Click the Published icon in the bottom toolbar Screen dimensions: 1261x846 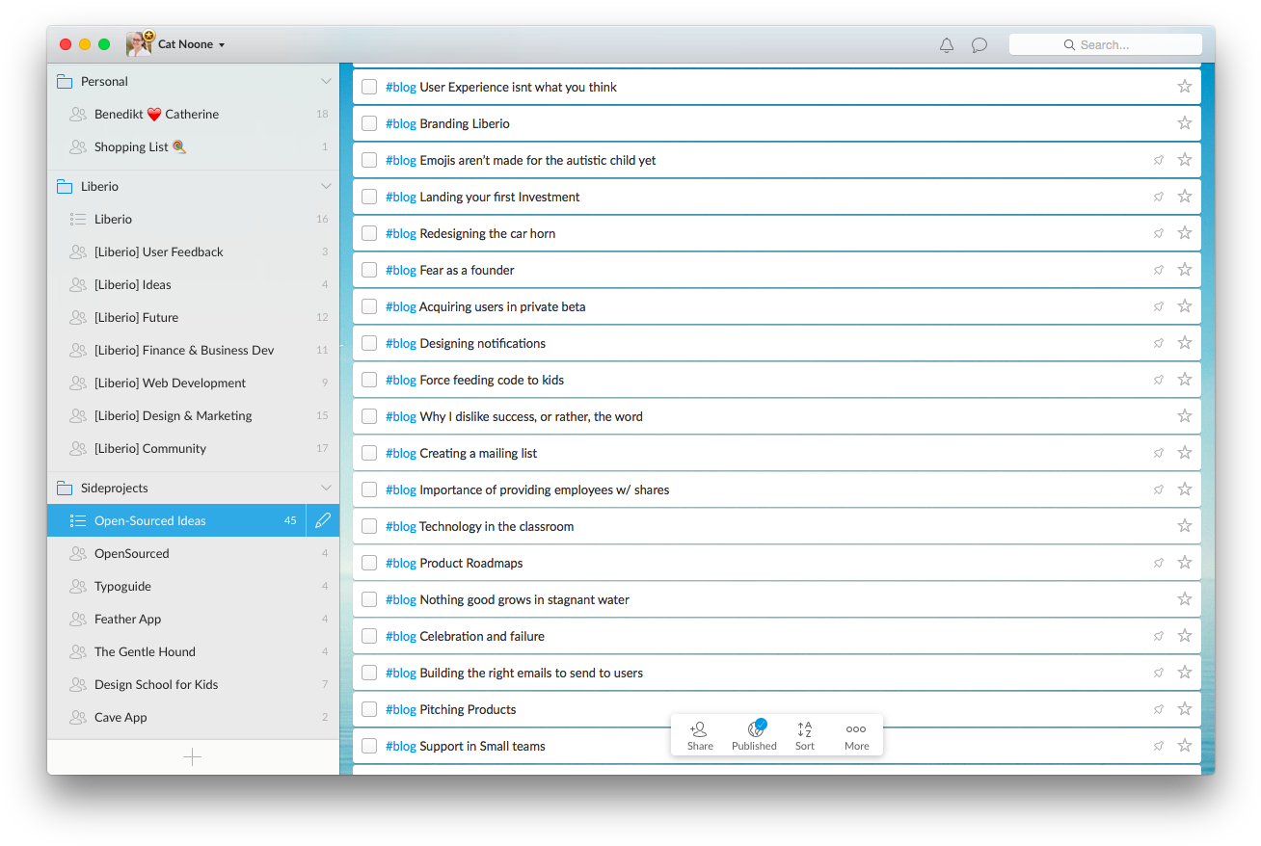coord(754,735)
